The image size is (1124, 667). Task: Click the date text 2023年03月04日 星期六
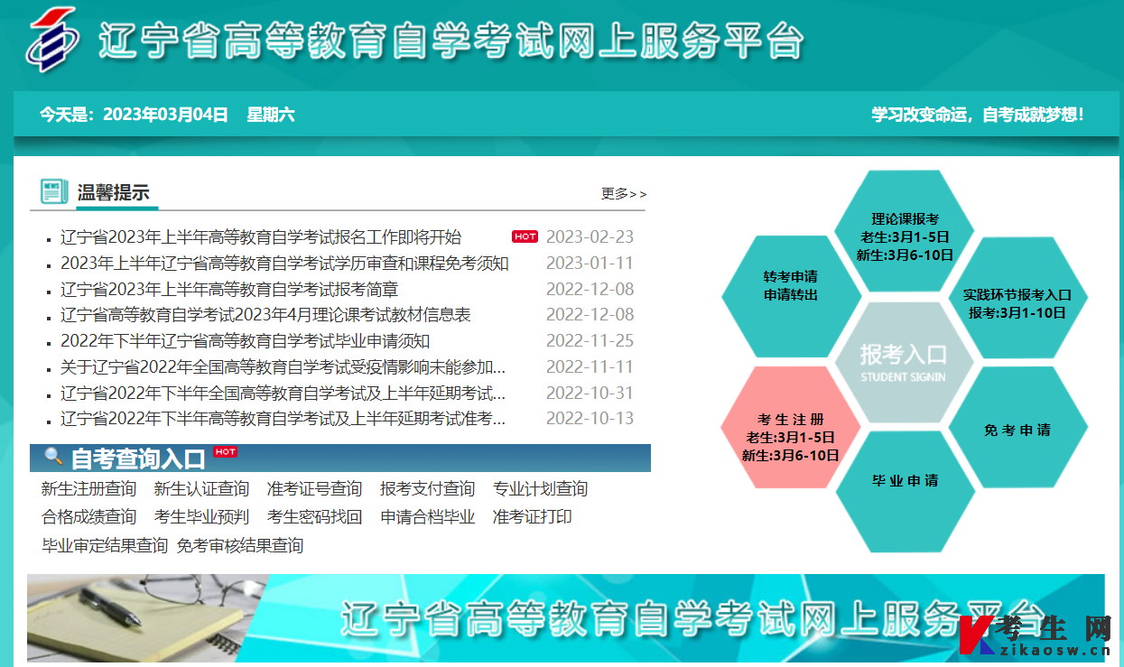pos(199,115)
